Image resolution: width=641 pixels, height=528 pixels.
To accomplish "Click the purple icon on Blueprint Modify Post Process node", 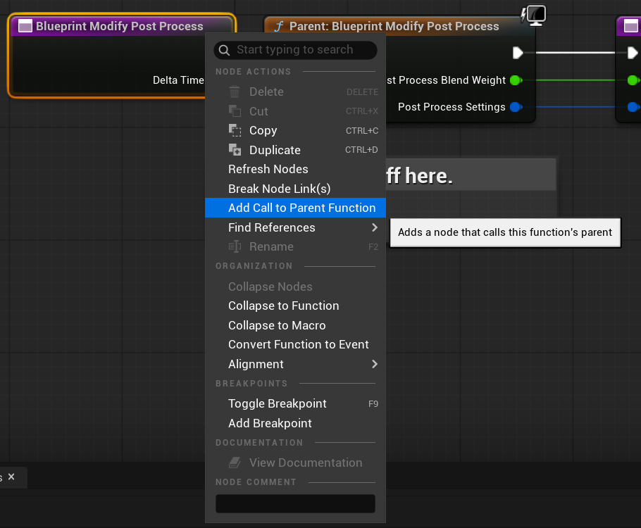I will tap(25, 26).
